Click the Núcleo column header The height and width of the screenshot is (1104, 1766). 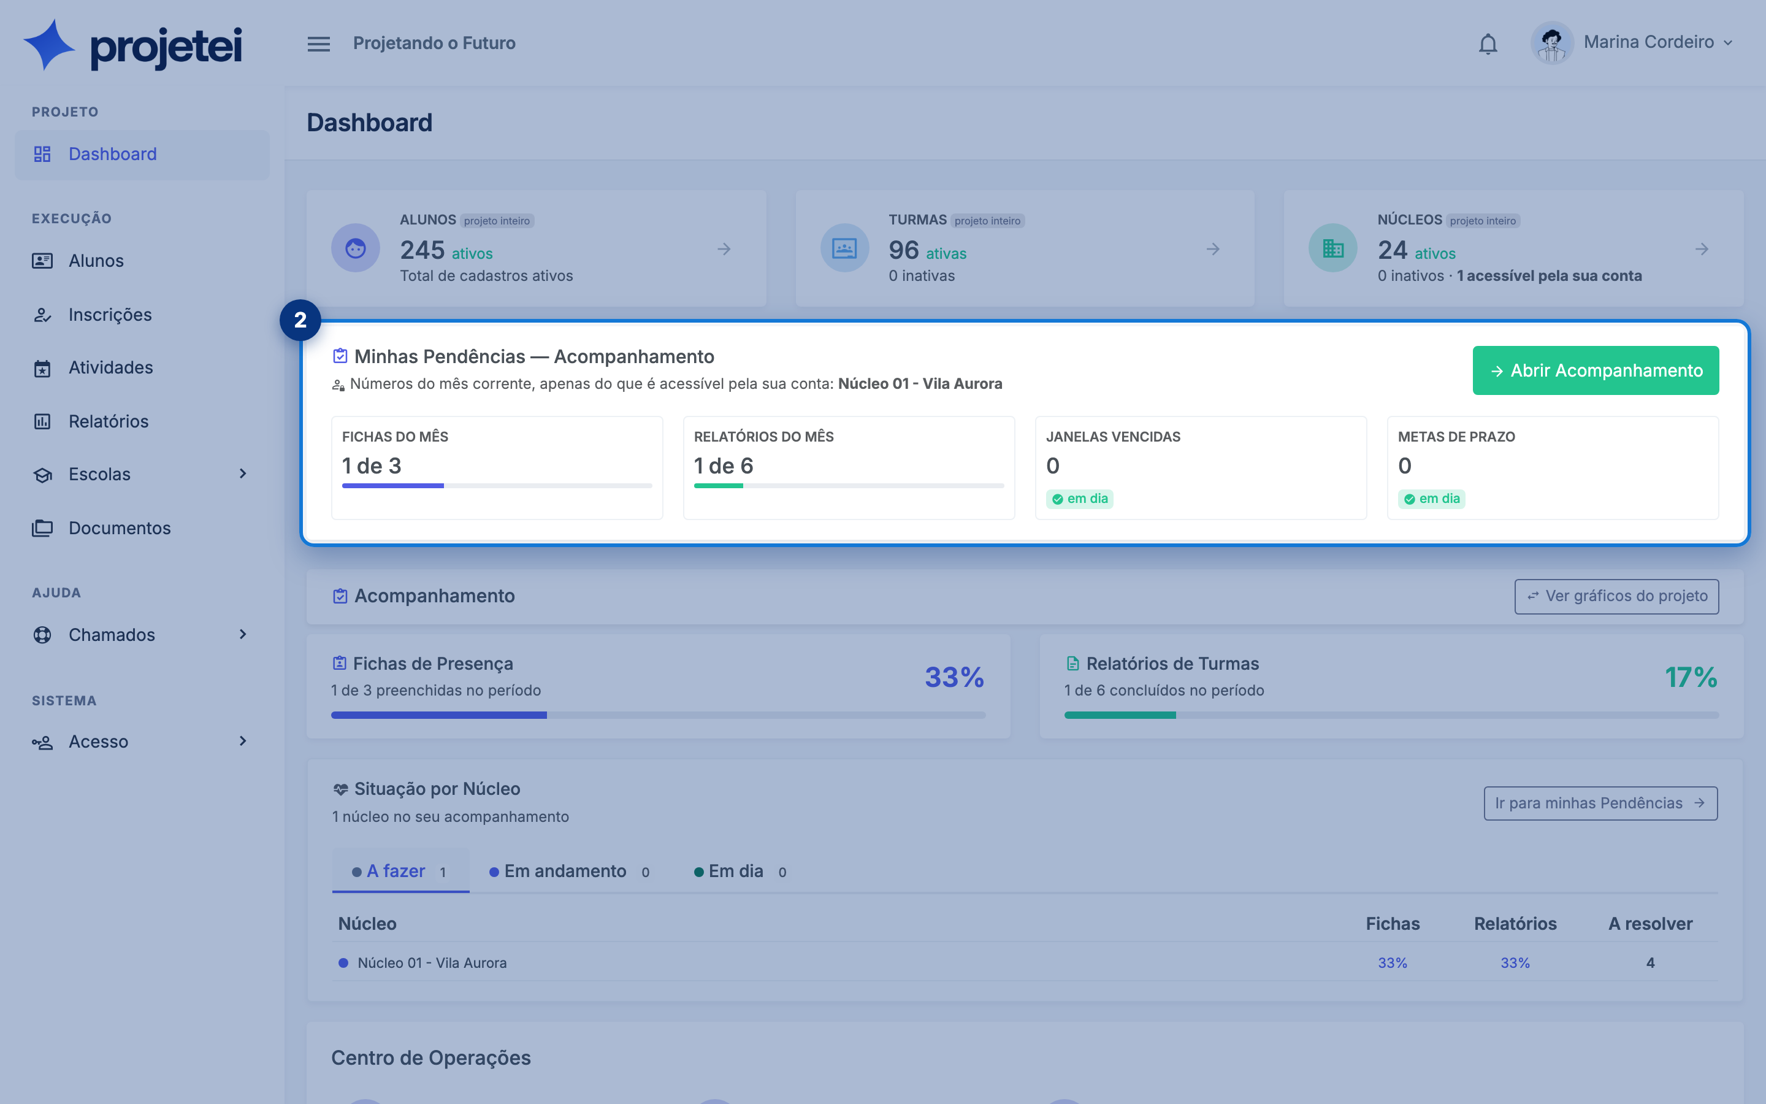click(x=367, y=924)
